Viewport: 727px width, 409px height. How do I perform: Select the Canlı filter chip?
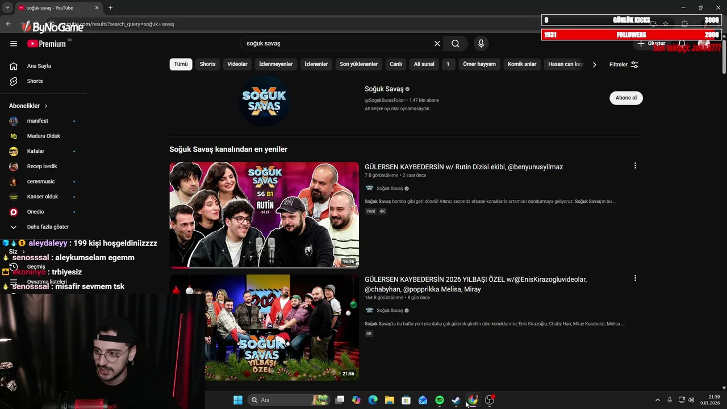[x=396, y=64]
